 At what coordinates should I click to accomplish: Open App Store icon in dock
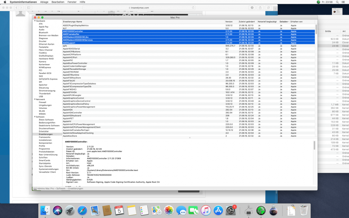tap(218, 210)
